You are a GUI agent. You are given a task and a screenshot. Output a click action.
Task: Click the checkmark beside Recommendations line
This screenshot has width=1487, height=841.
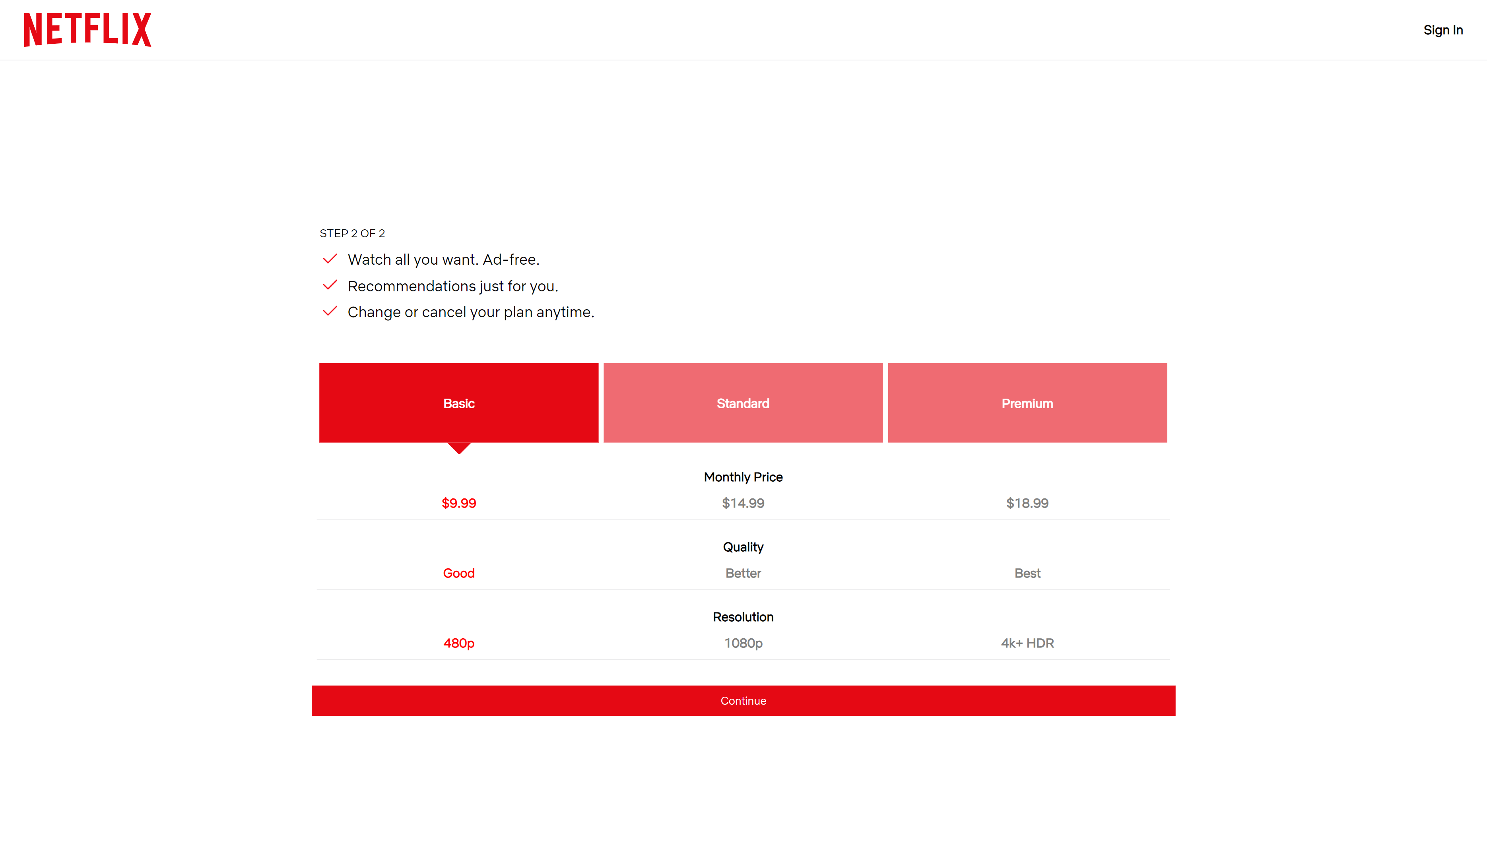(x=330, y=285)
